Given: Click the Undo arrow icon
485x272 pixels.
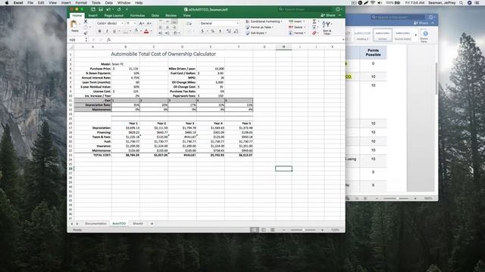Looking at the screenshot, I should click(x=108, y=10).
